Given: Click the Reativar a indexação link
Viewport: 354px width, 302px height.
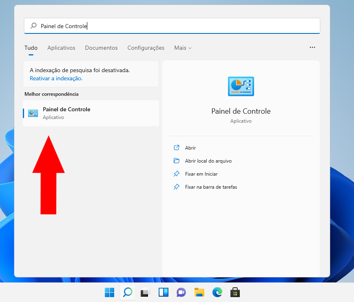Looking at the screenshot, I should click(x=56, y=78).
